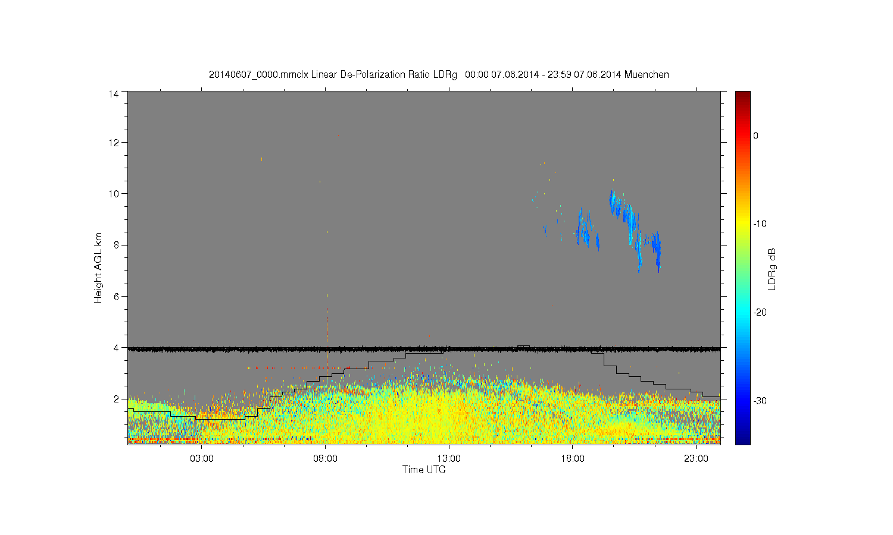Viewport: 893px width, 535px height.
Task: Click the colorbar value -10
Action: [x=760, y=224]
